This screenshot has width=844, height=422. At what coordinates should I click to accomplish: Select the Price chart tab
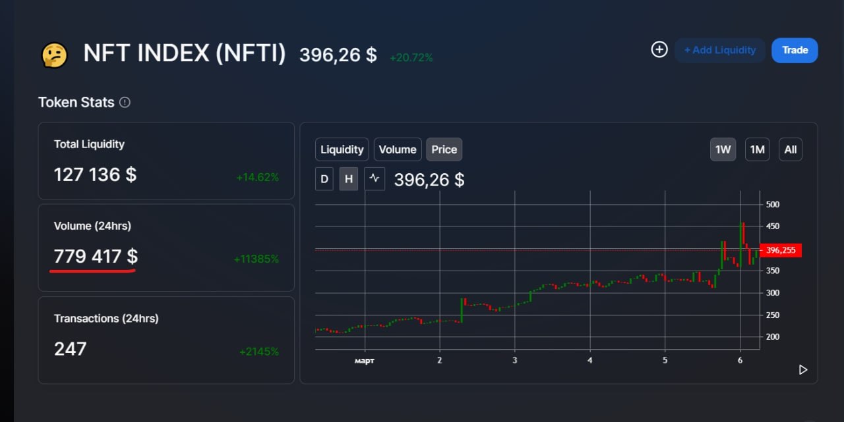[444, 149]
